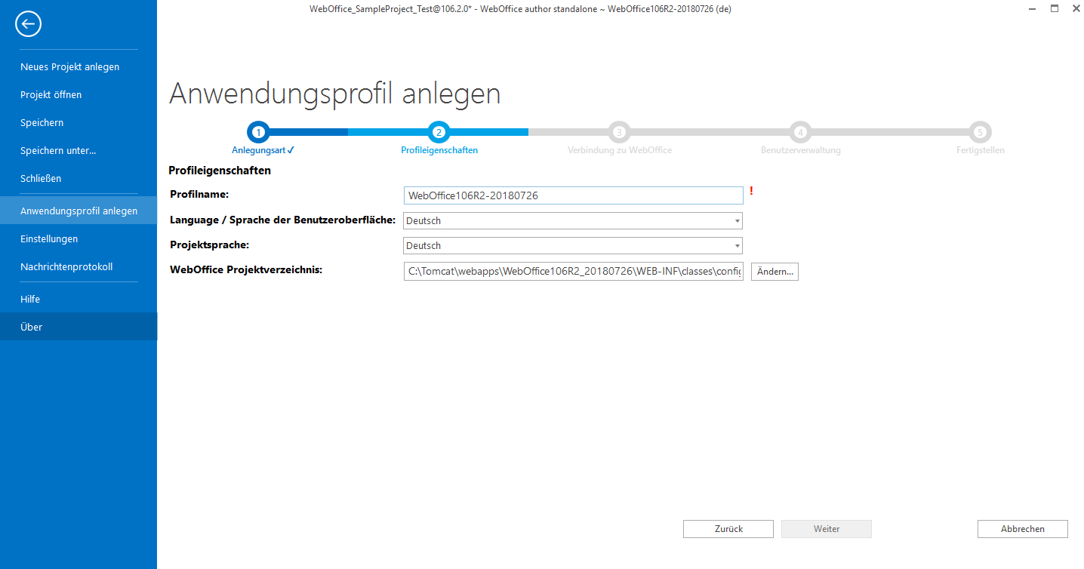The height and width of the screenshot is (569, 1084).
Task: Select Projekt öffnen in the sidebar
Action: tap(52, 94)
